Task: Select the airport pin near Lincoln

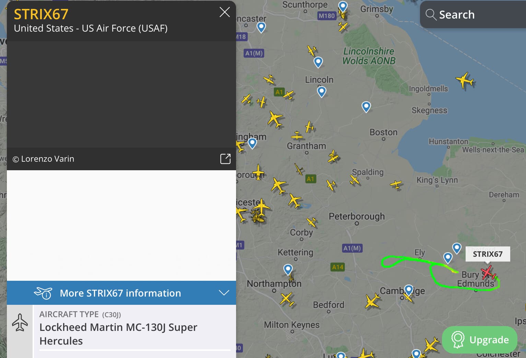Action: click(x=322, y=91)
